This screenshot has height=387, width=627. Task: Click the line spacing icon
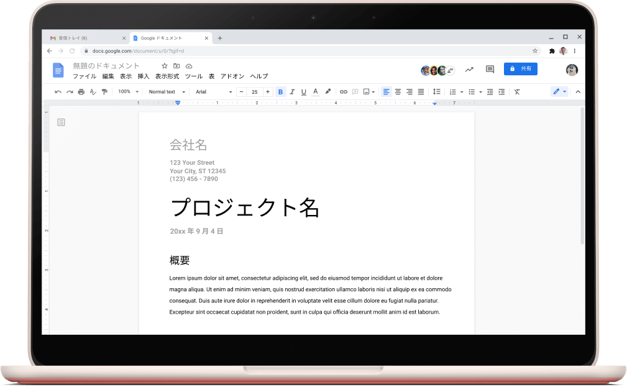[436, 92]
